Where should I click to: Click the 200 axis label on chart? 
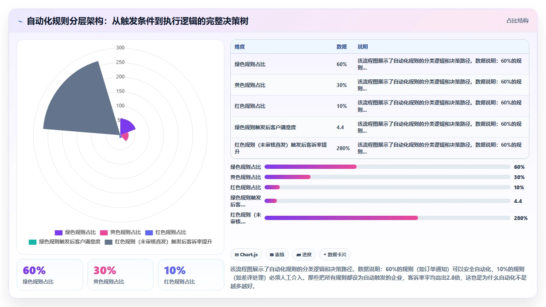[120, 77]
